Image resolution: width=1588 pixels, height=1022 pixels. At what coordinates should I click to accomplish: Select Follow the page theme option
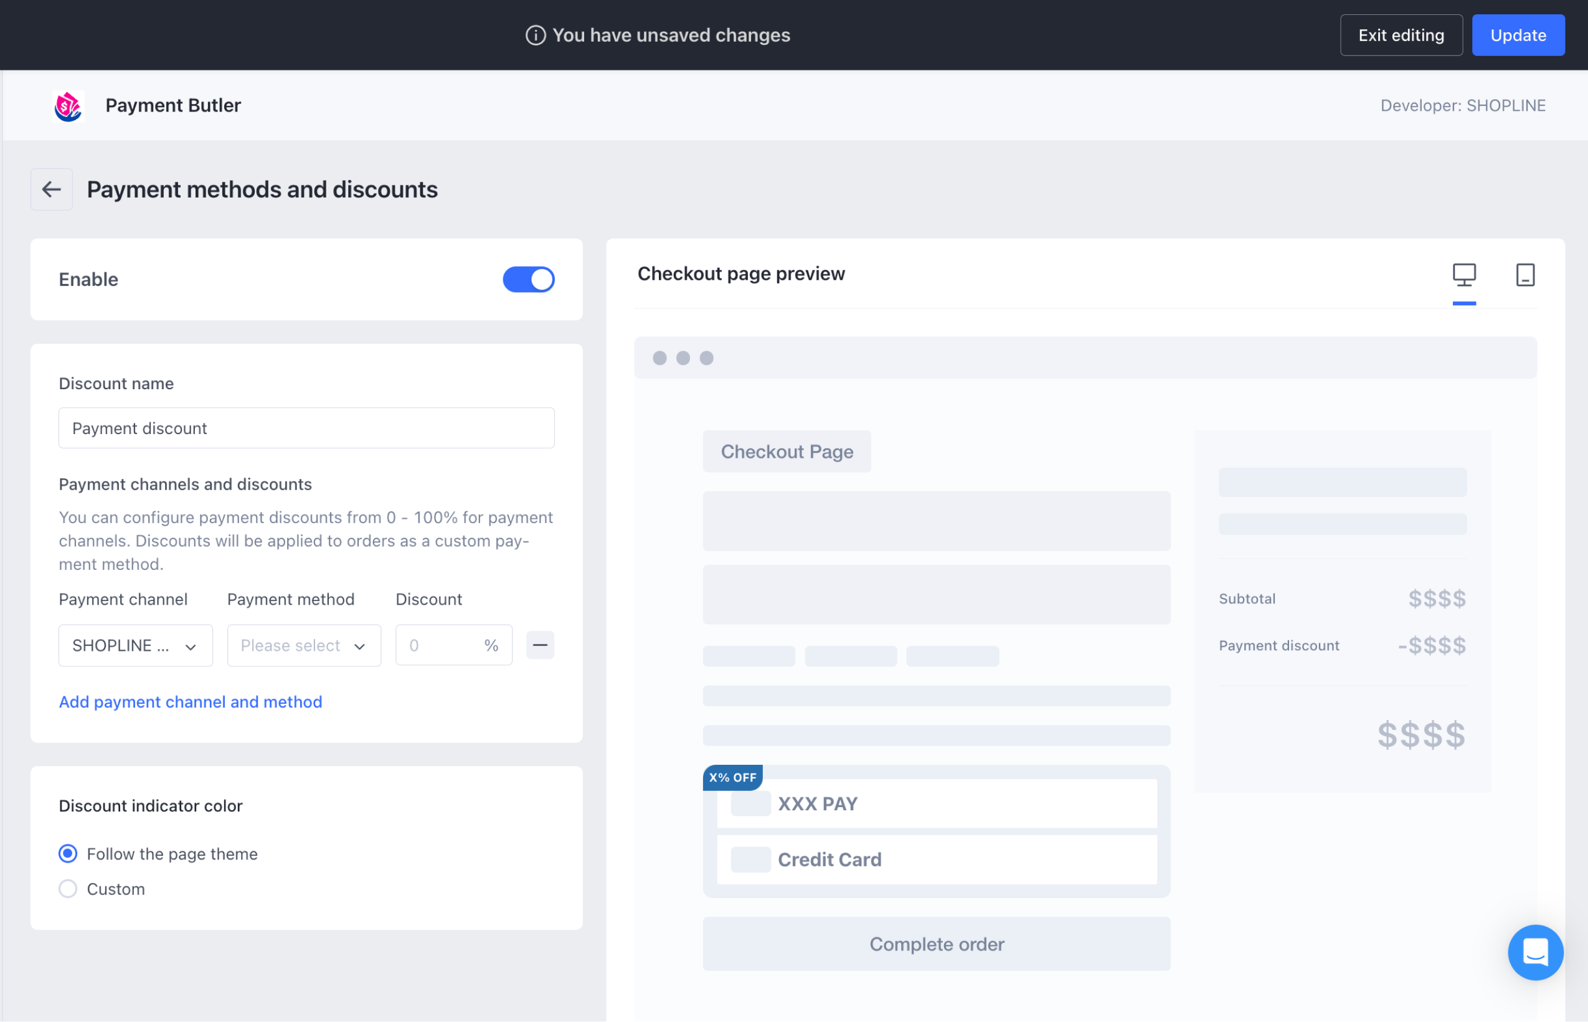[68, 853]
